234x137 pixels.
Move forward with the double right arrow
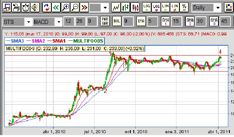(x=84, y=7)
